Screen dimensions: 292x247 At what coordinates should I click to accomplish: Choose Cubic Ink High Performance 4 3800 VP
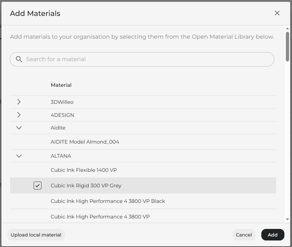tap(143, 216)
